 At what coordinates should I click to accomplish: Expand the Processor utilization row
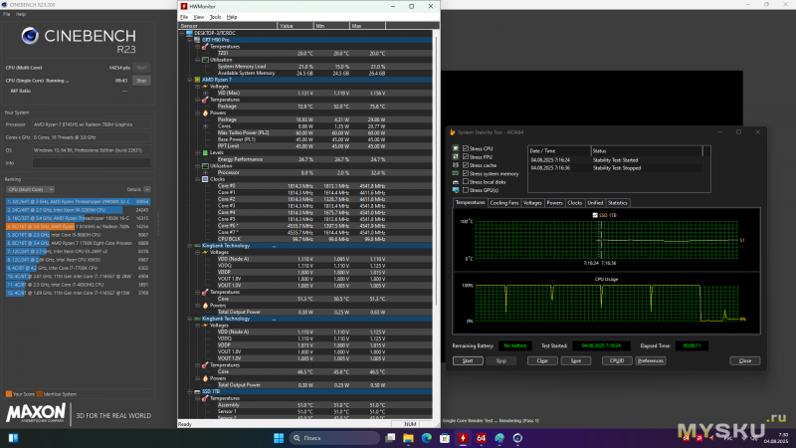pos(206,172)
